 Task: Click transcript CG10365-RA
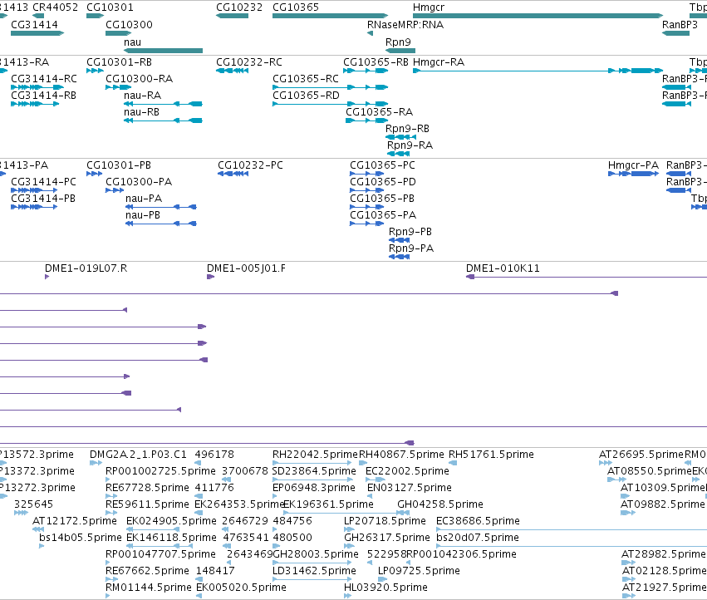379,112
